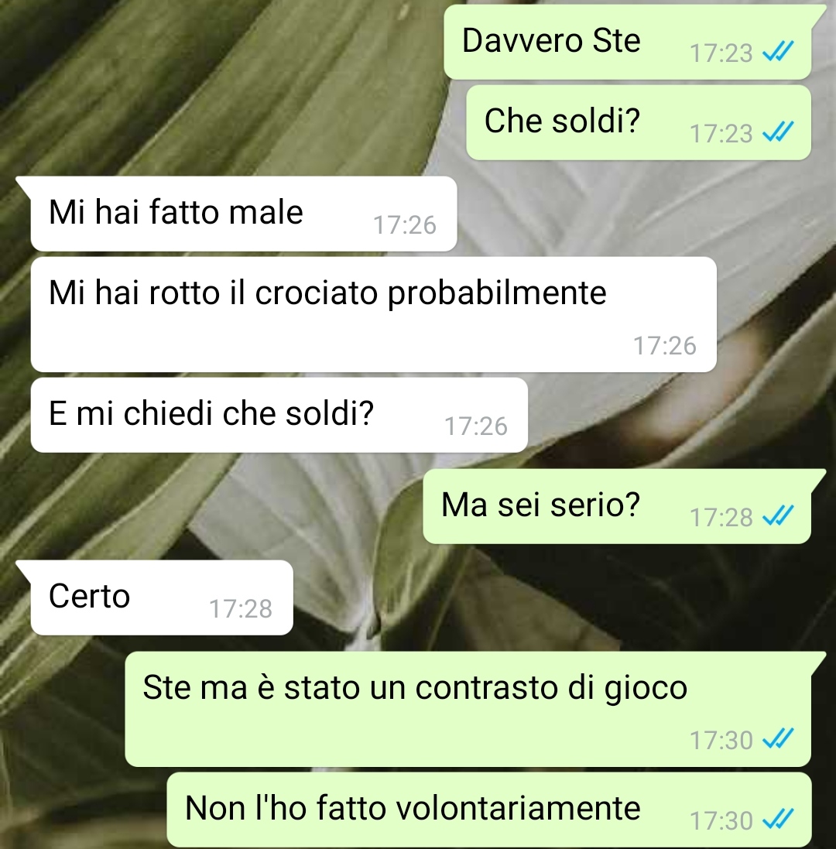The height and width of the screenshot is (849, 836).
Task: Select the 'Non l'ho fatto volontariamente' bubble
Action: 489,810
